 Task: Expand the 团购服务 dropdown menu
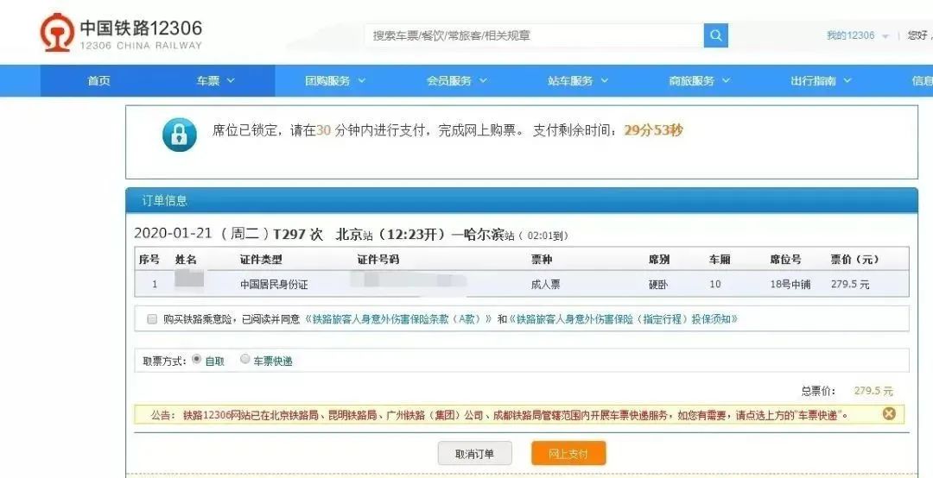[x=335, y=81]
